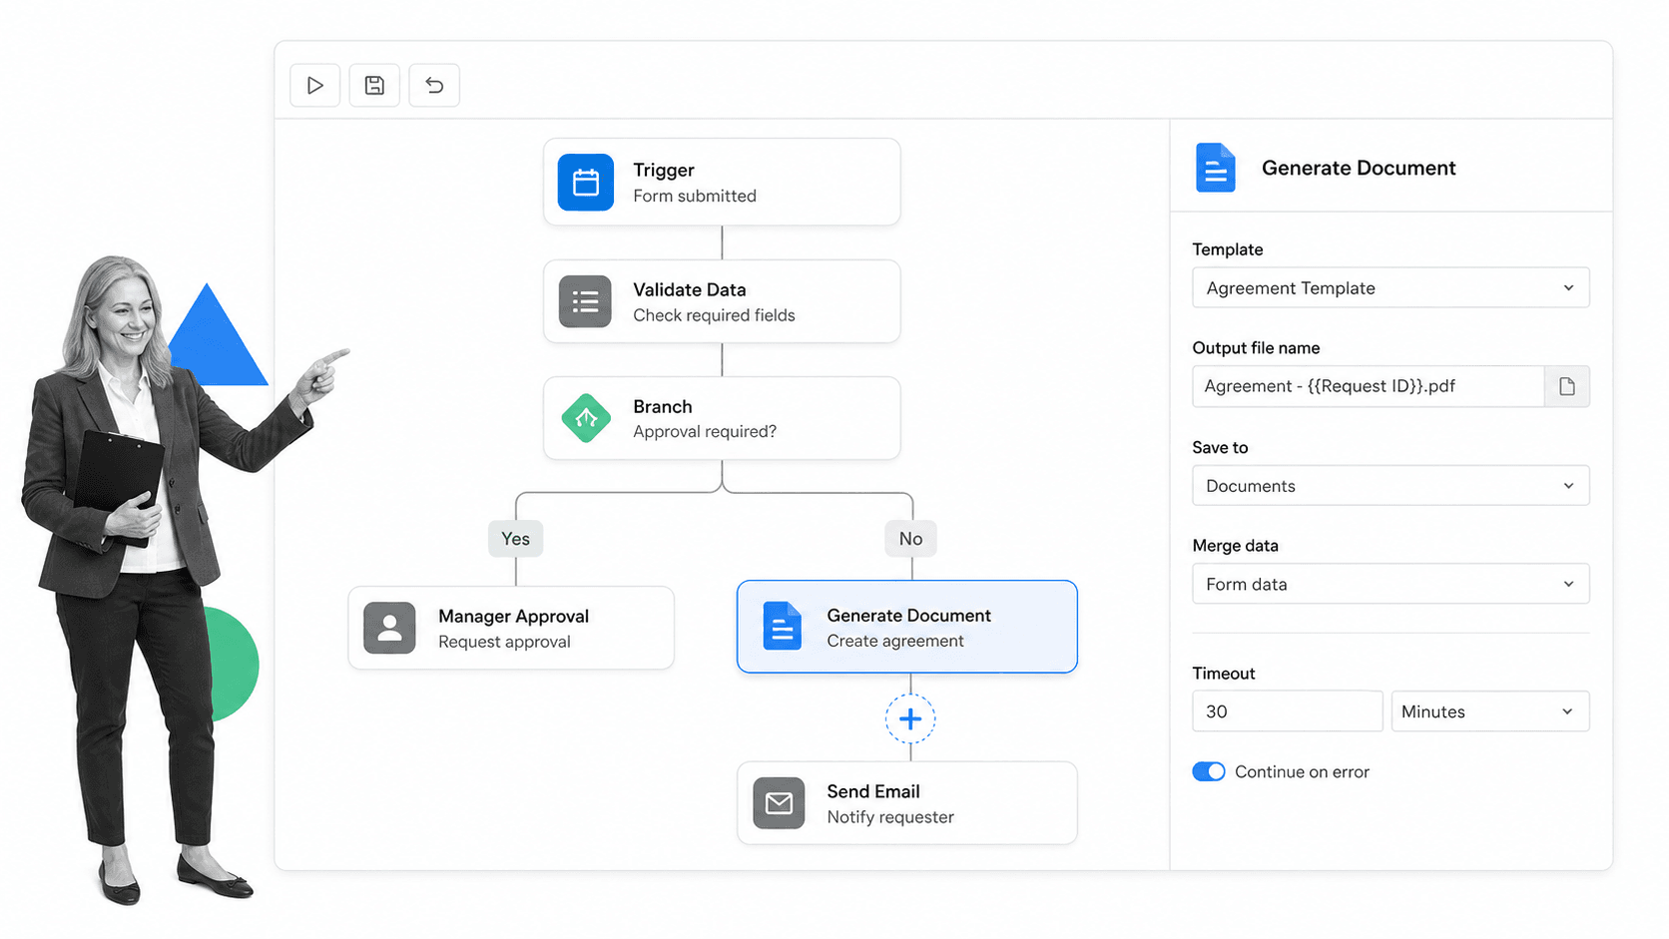Click the Template field label
The width and height of the screenshot is (1669, 939).
[x=1228, y=249]
